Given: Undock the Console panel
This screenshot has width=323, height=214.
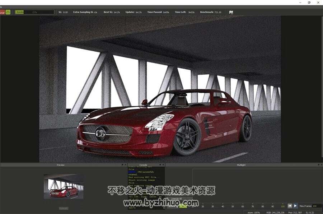Looking at the screenshot, I should [160, 165].
